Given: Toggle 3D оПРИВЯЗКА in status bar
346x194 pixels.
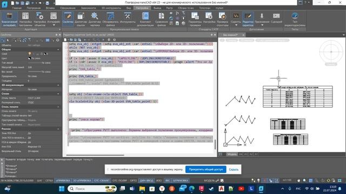Looking at the screenshot, I should [x=82, y=181].
